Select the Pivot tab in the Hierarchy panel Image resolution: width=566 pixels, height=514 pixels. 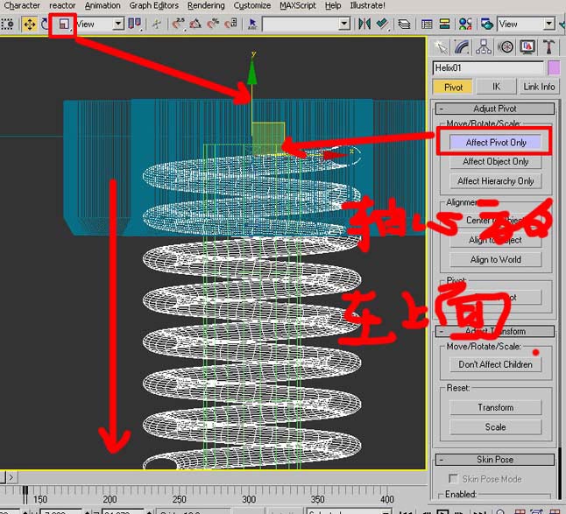(x=453, y=87)
